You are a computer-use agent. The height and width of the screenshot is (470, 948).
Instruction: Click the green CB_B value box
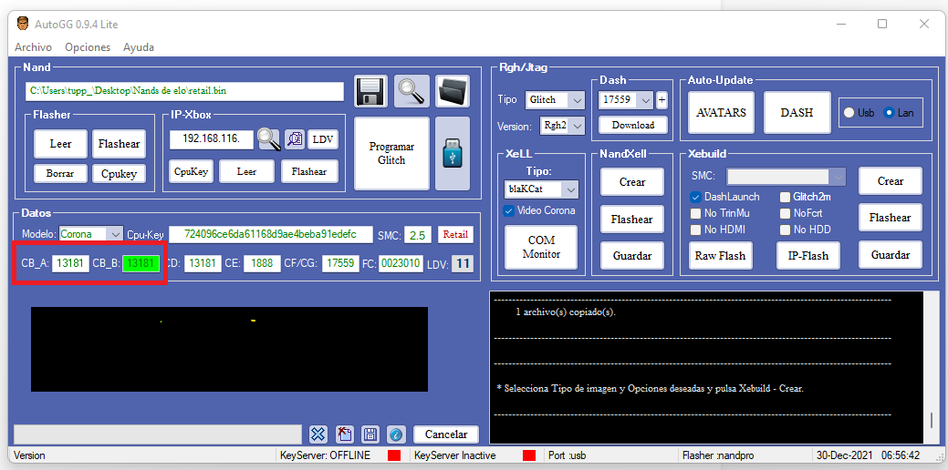click(x=141, y=263)
